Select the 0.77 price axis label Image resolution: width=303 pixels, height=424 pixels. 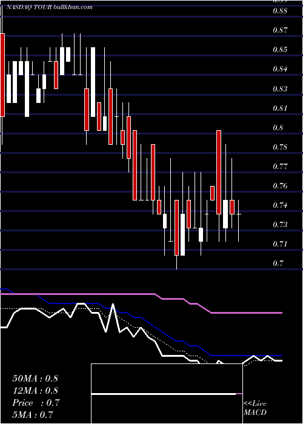click(x=280, y=167)
